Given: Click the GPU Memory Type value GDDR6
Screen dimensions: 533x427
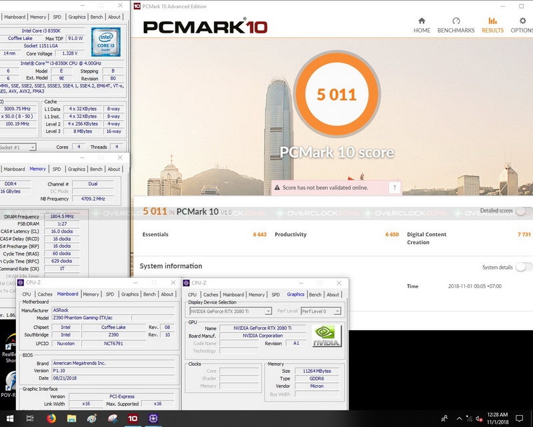Looking at the screenshot, I should (317, 379).
